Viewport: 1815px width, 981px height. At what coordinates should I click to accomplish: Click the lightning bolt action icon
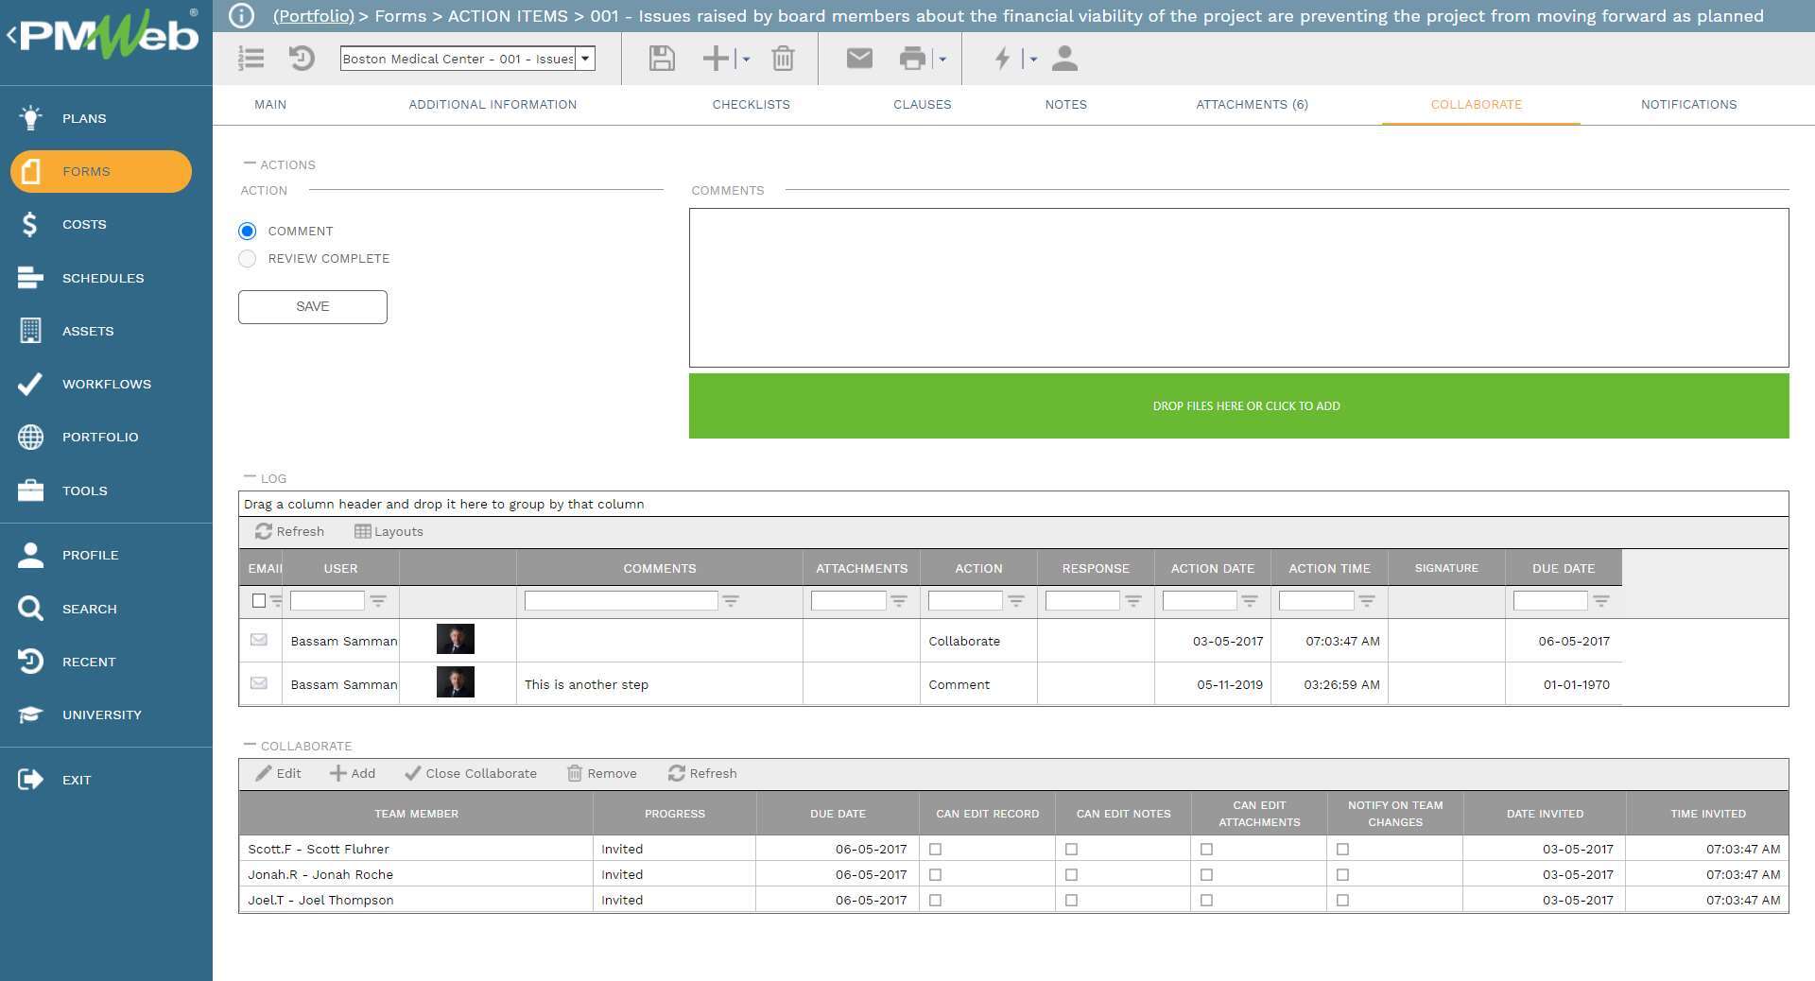1004,59
